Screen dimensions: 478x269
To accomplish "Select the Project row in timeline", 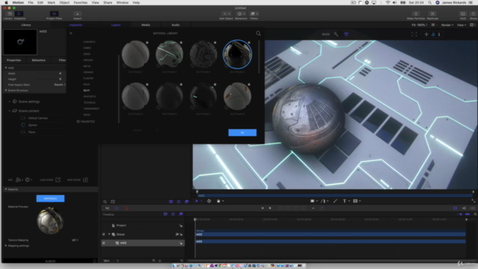I will tap(143, 226).
